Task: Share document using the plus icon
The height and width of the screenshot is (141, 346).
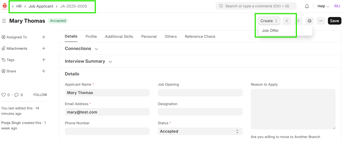Action: [x=44, y=71]
